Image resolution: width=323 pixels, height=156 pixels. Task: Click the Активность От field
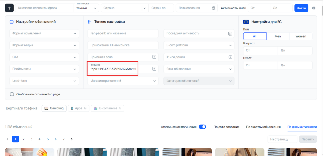pyautogui.click(x=259, y=8)
